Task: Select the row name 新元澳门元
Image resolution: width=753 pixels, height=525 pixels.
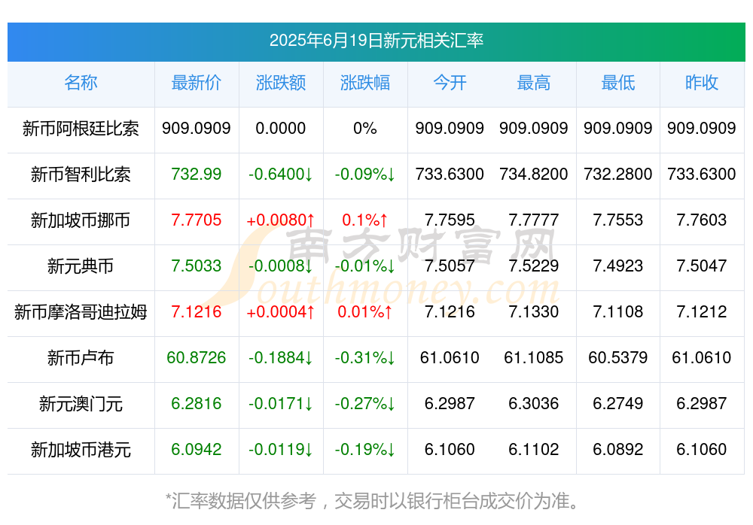Action: 81,404
